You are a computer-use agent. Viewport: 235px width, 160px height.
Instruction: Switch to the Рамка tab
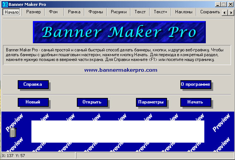point(74,12)
